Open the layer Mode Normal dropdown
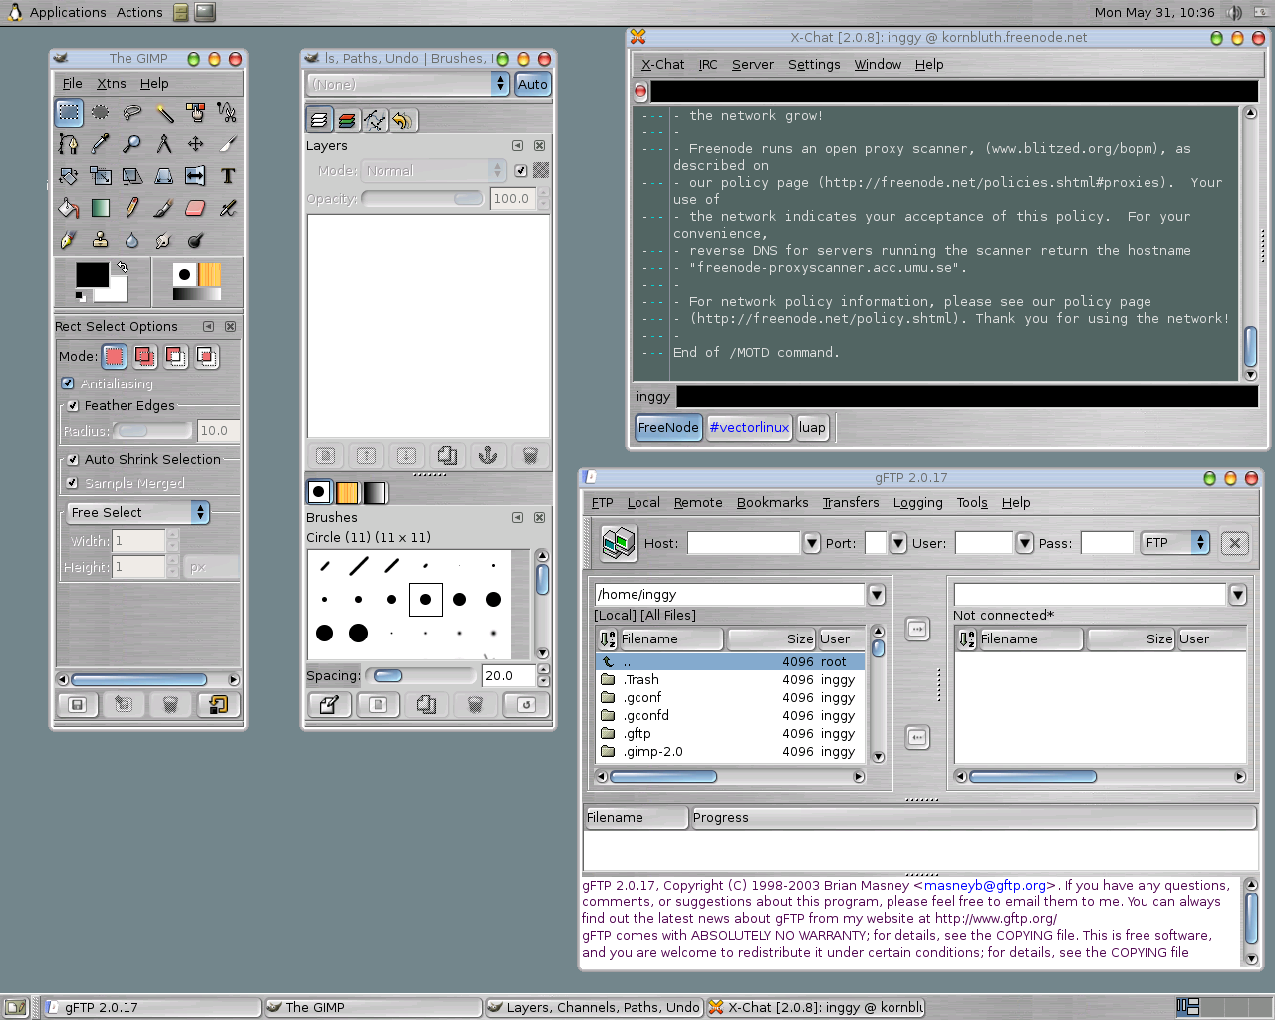The image size is (1275, 1020). pyautogui.click(x=433, y=171)
